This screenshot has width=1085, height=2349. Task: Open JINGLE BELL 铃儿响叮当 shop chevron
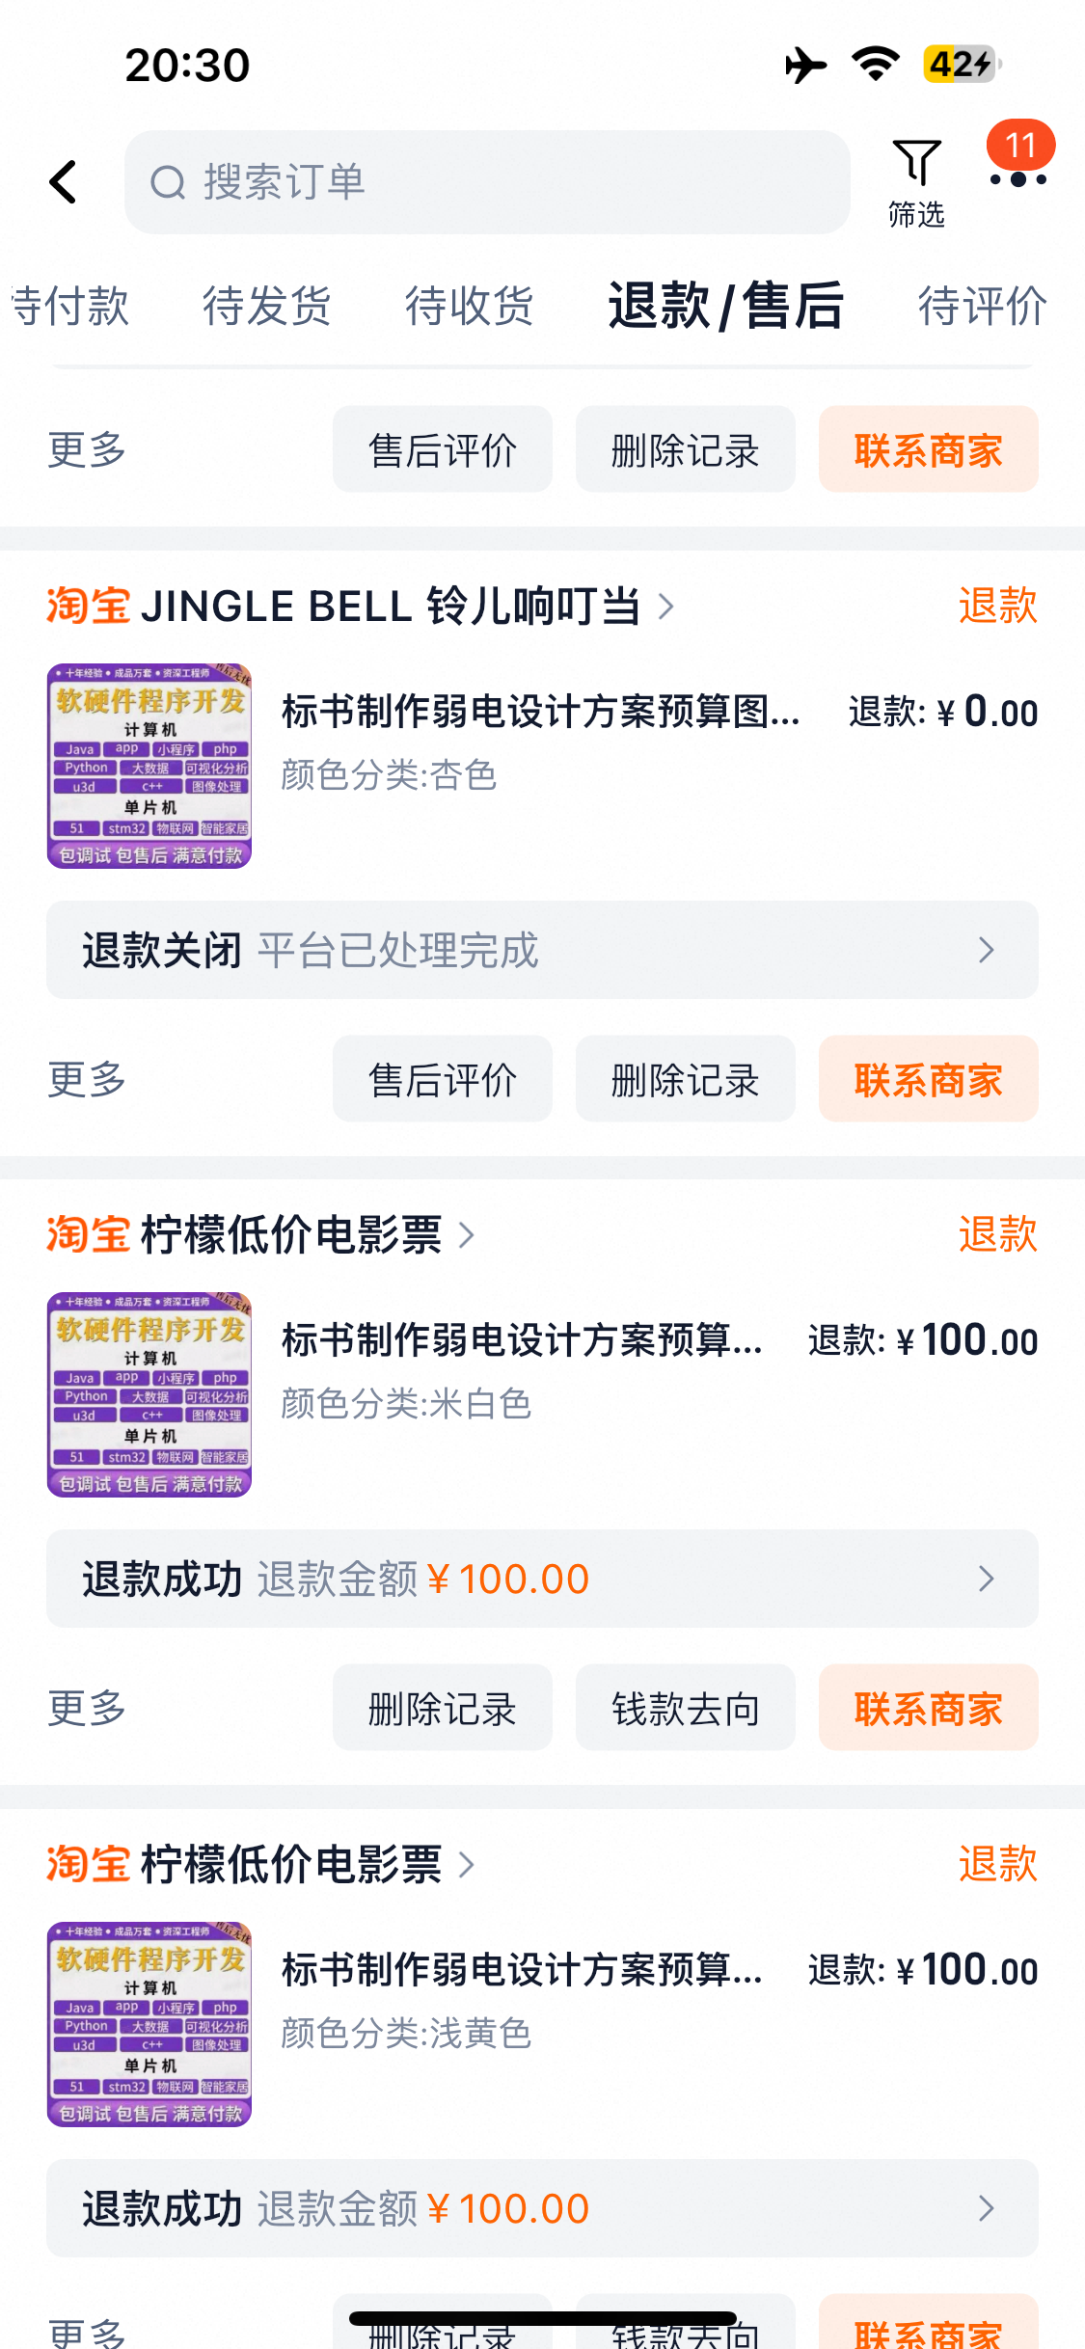[666, 606]
